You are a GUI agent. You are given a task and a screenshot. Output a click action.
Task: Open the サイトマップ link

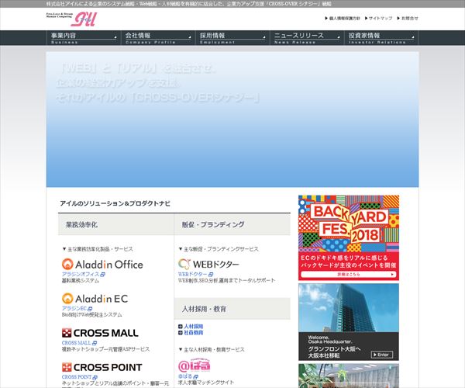point(383,17)
